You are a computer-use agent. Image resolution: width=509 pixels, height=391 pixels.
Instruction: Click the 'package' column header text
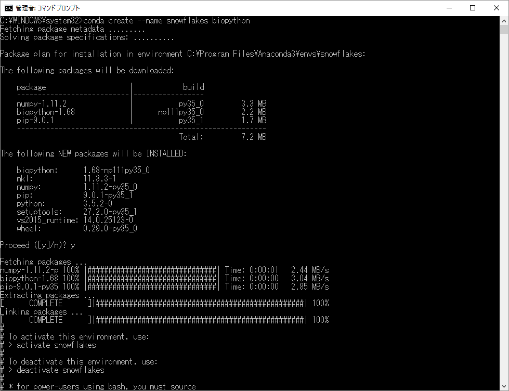point(31,87)
